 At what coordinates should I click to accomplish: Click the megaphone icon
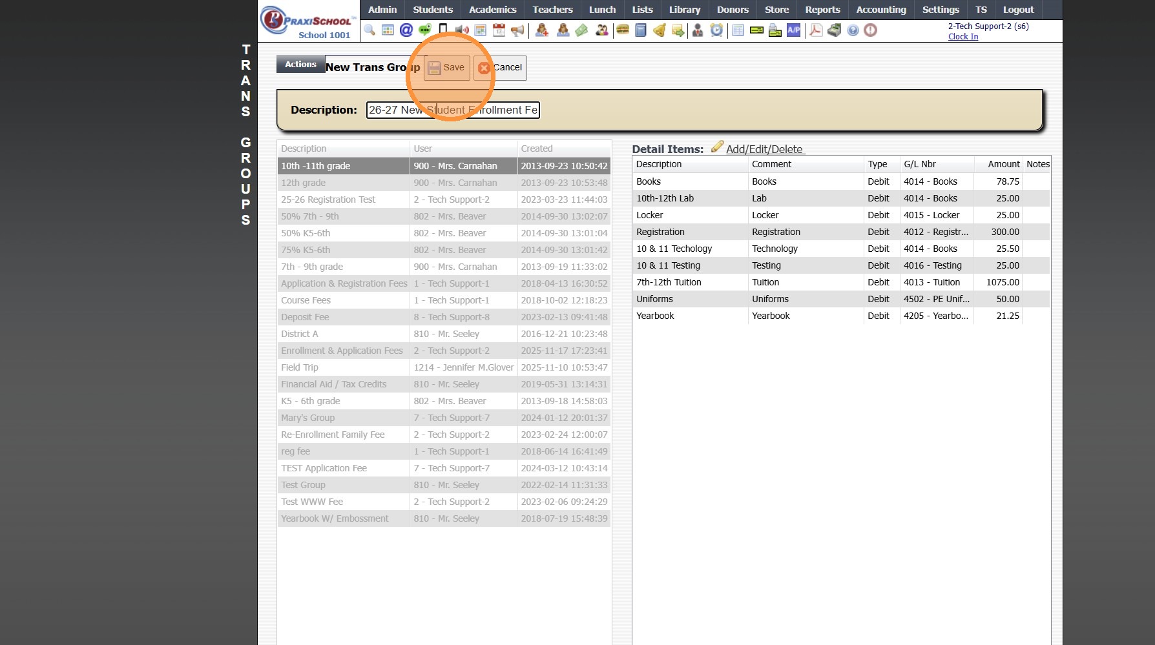[x=517, y=30]
